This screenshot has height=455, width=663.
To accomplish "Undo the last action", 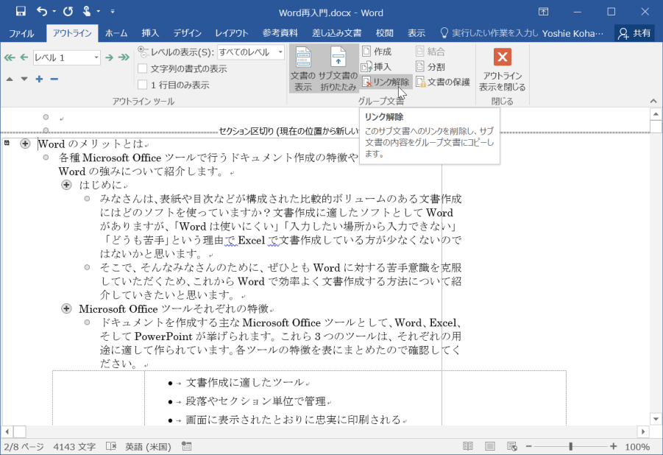I will (42, 12).
